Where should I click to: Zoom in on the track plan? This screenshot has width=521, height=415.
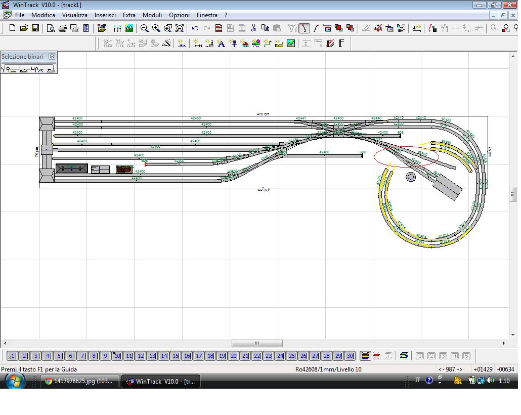click(156, 28)
